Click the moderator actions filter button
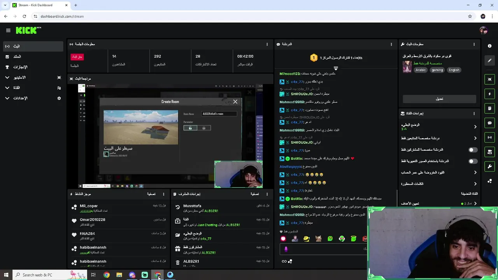498x280 pixels. click(255, 194)
